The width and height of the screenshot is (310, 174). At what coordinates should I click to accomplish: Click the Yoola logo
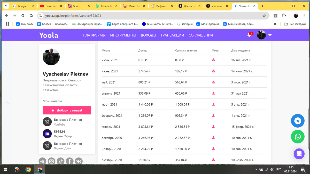(x=49, y=35)
